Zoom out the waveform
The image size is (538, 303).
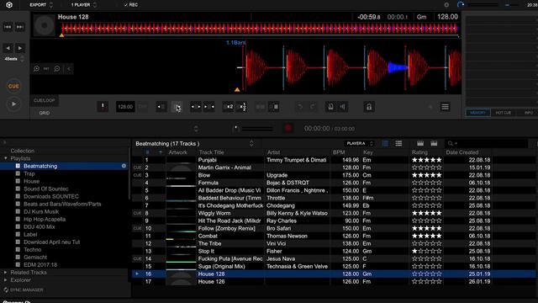coord(57,69)
